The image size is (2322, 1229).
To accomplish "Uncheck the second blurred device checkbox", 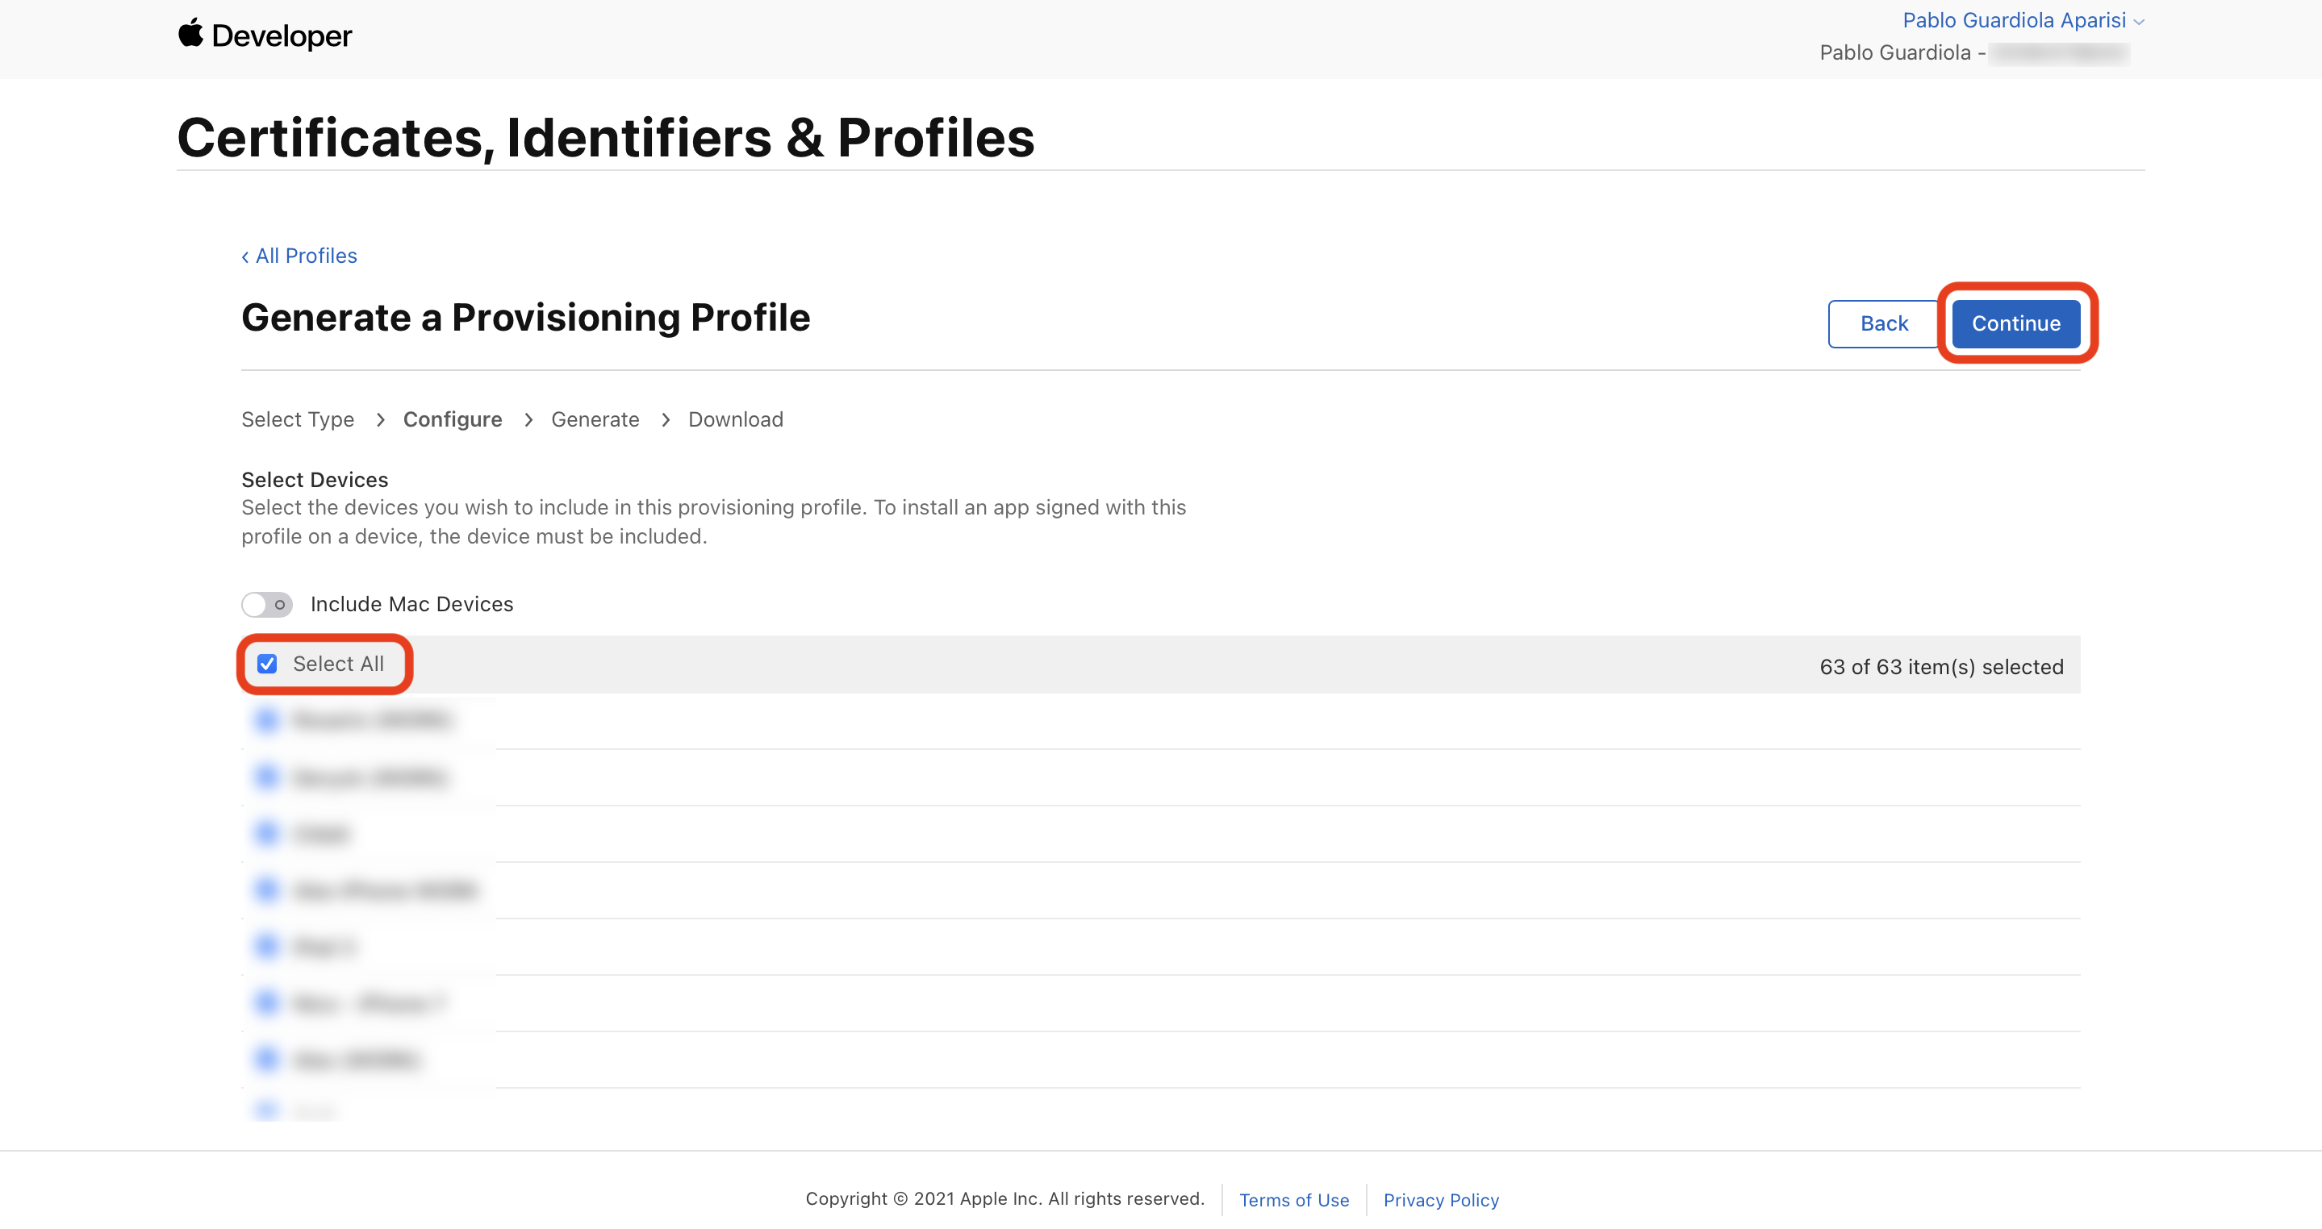I will pyautogui.click(x=267, y=777).
